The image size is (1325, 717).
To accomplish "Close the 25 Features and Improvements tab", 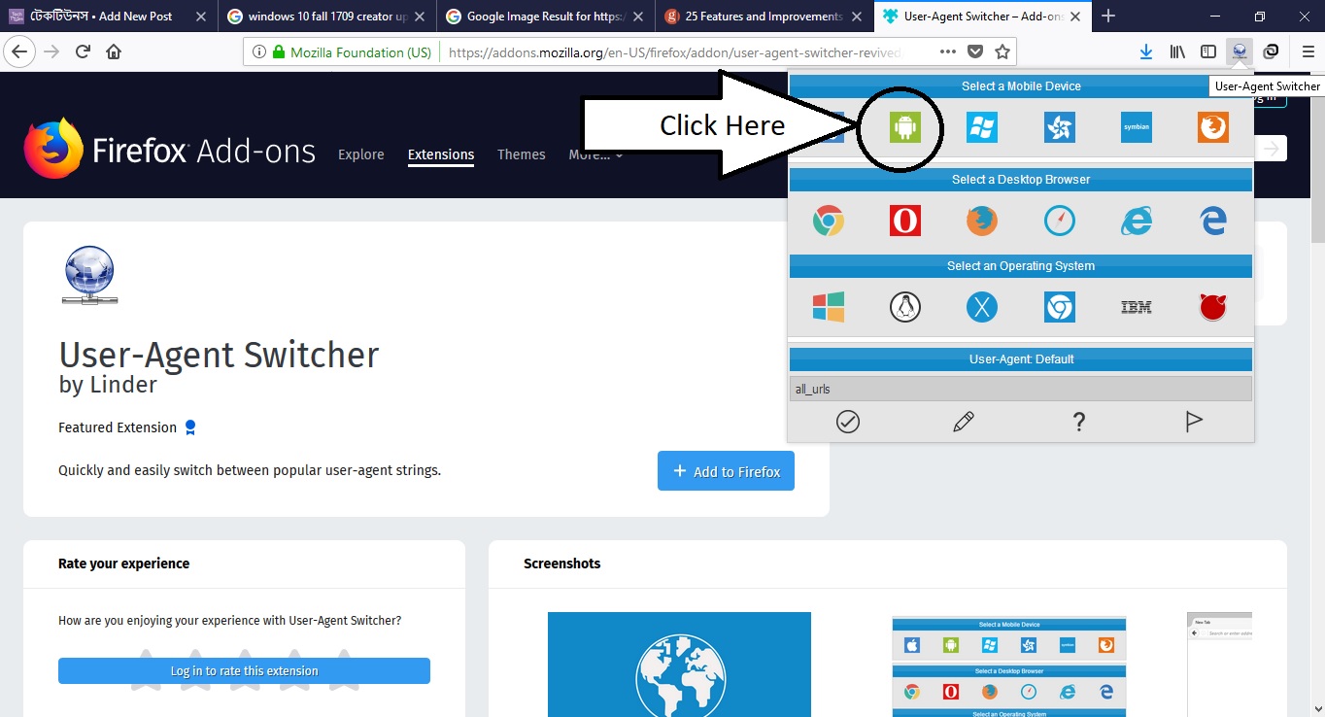I will pyautogui.click(x=856, y=17).
